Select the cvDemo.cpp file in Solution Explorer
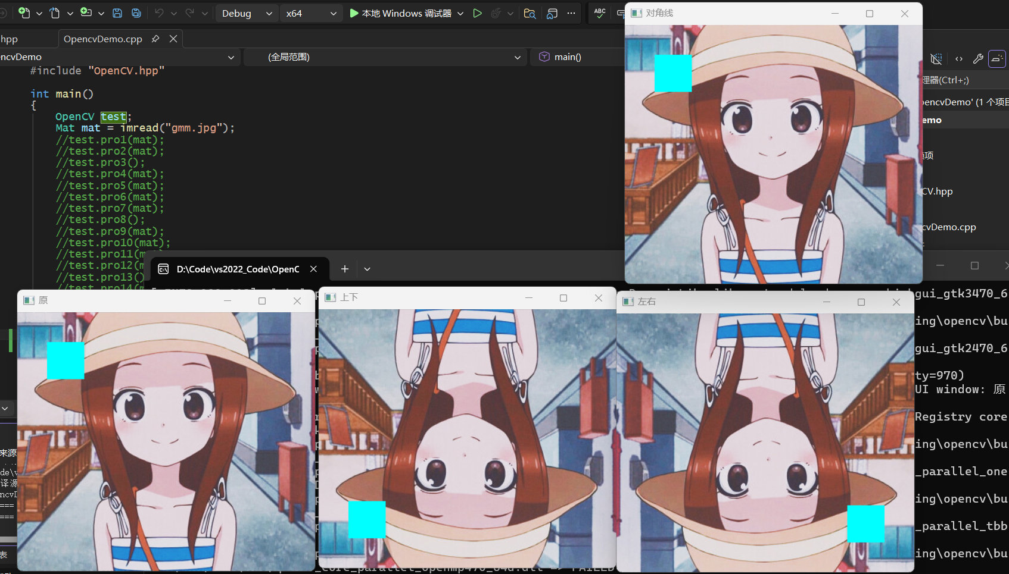Viewport: 1009px width, 574px height. pyautogui.click(x=949, y=227)
